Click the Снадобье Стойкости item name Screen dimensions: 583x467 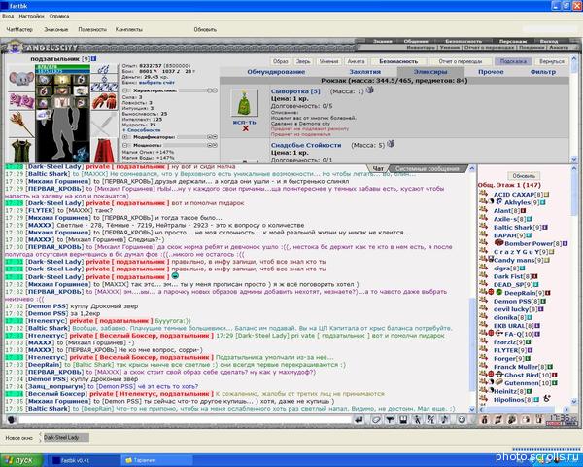tap(306, 145)
